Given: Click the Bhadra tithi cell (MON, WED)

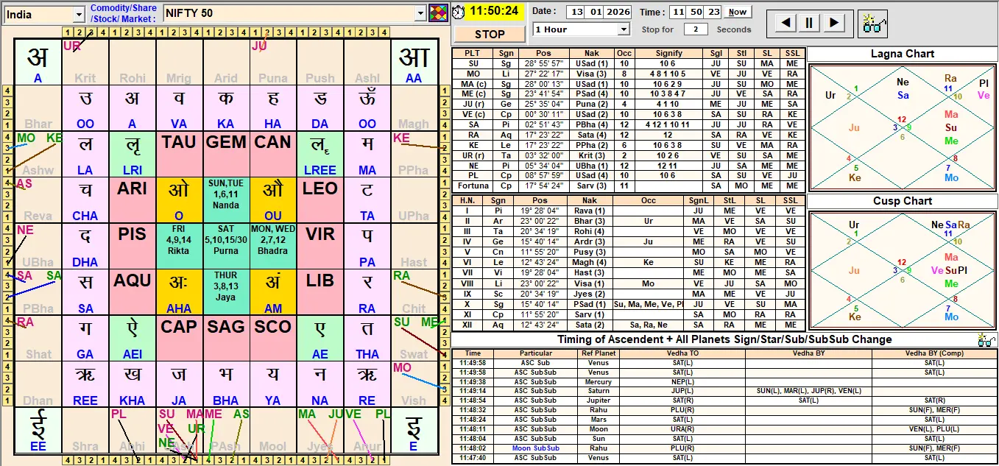Looking at the screenshot, I should (x=273, y=246).
